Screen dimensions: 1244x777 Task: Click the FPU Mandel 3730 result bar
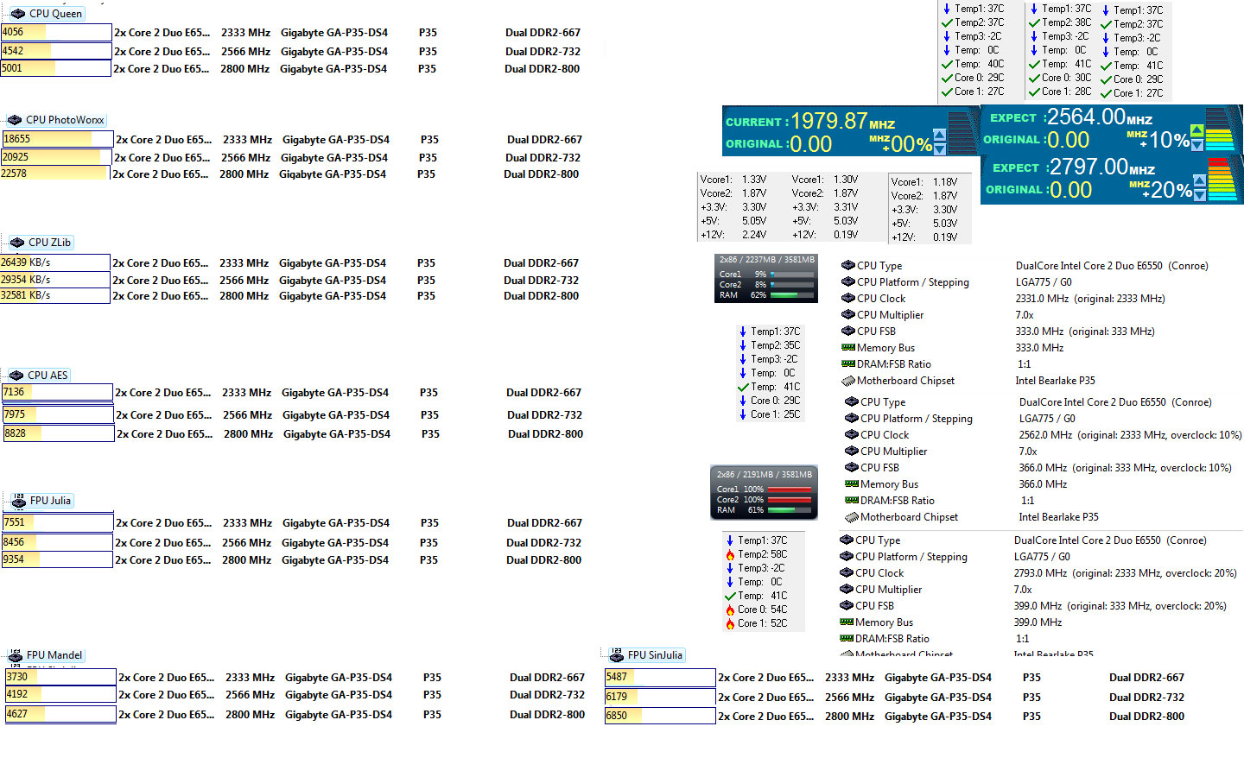tap(60, 677)
